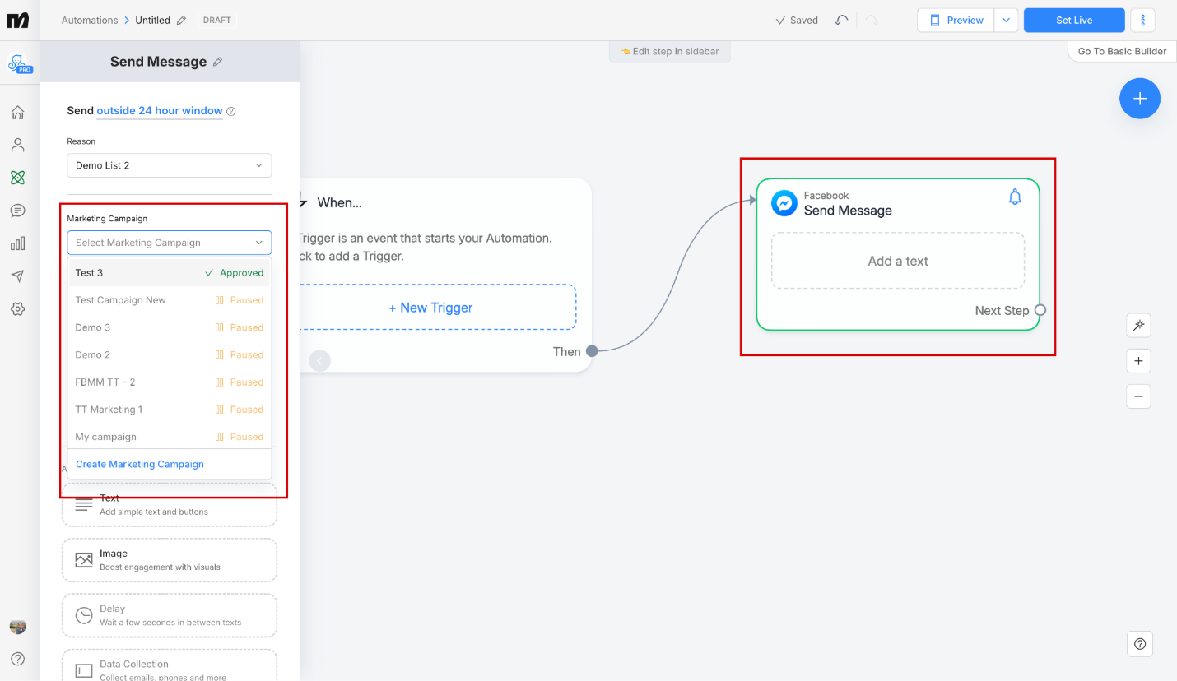Click the pencil icon to rename Send Message

[x=216, y=61]
